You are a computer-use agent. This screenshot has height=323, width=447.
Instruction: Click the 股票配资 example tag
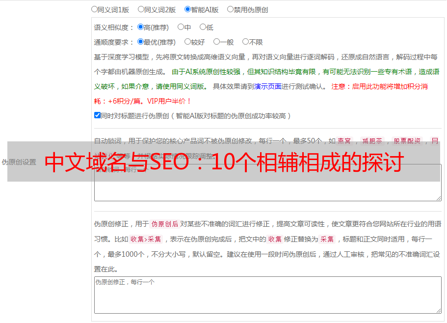(407, 141)
